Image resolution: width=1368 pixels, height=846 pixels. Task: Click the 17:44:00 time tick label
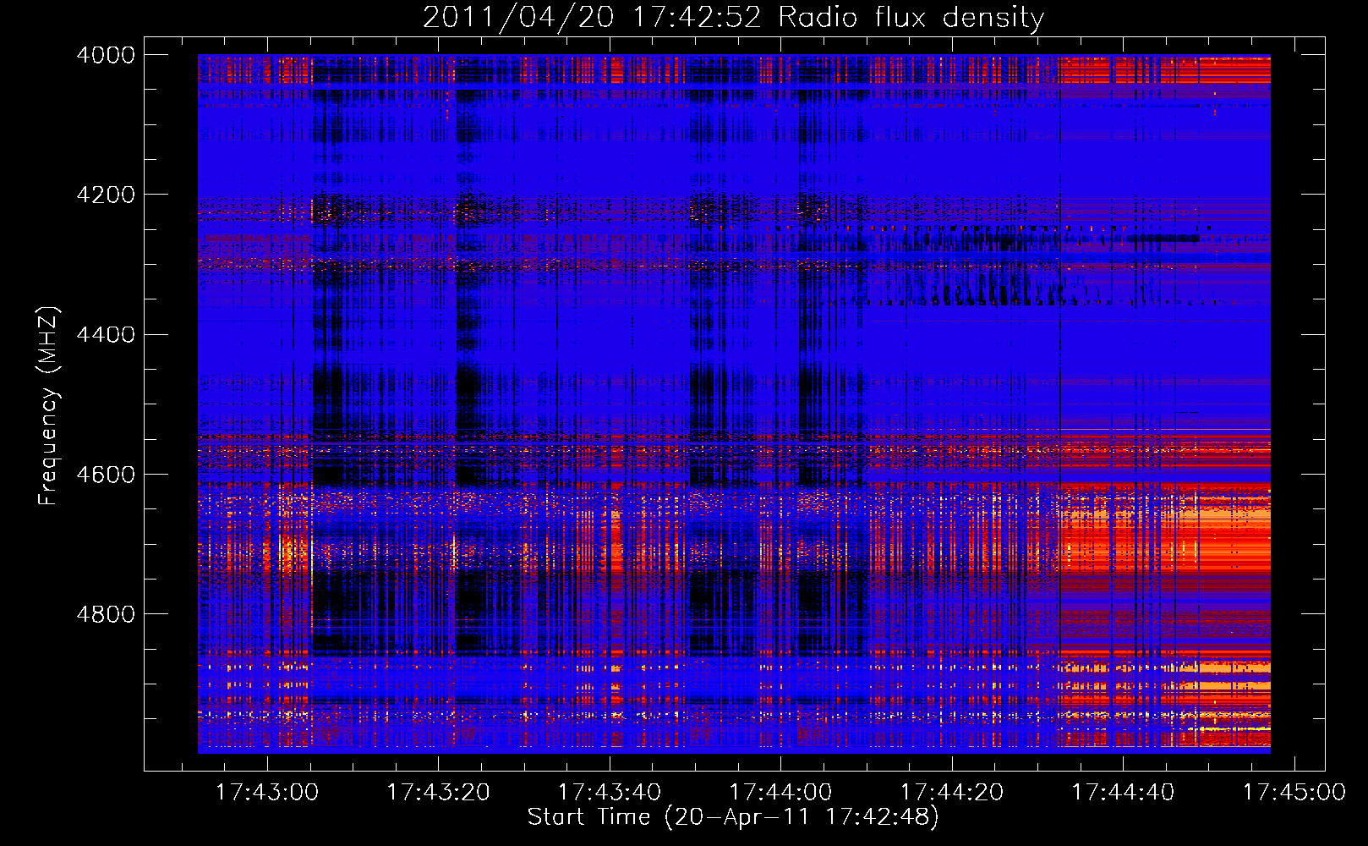(x=780, y=792)
